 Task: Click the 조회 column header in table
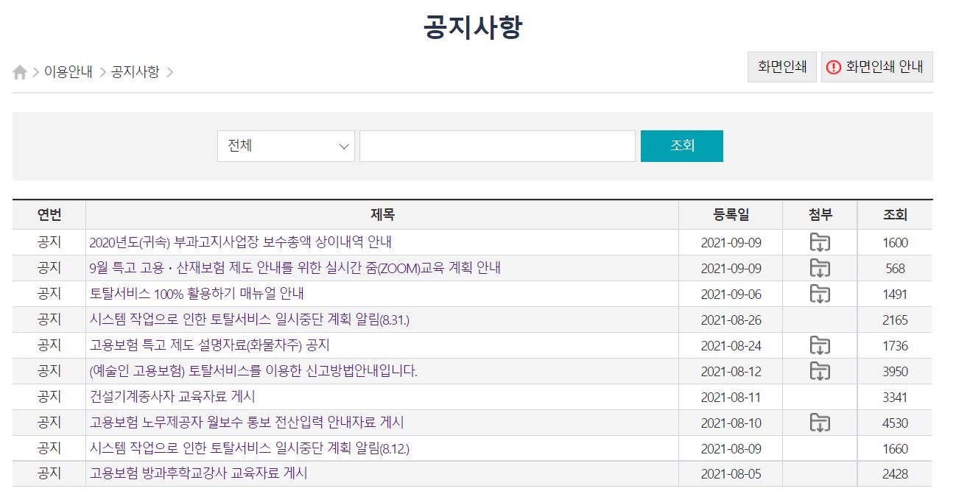(895, 215)
